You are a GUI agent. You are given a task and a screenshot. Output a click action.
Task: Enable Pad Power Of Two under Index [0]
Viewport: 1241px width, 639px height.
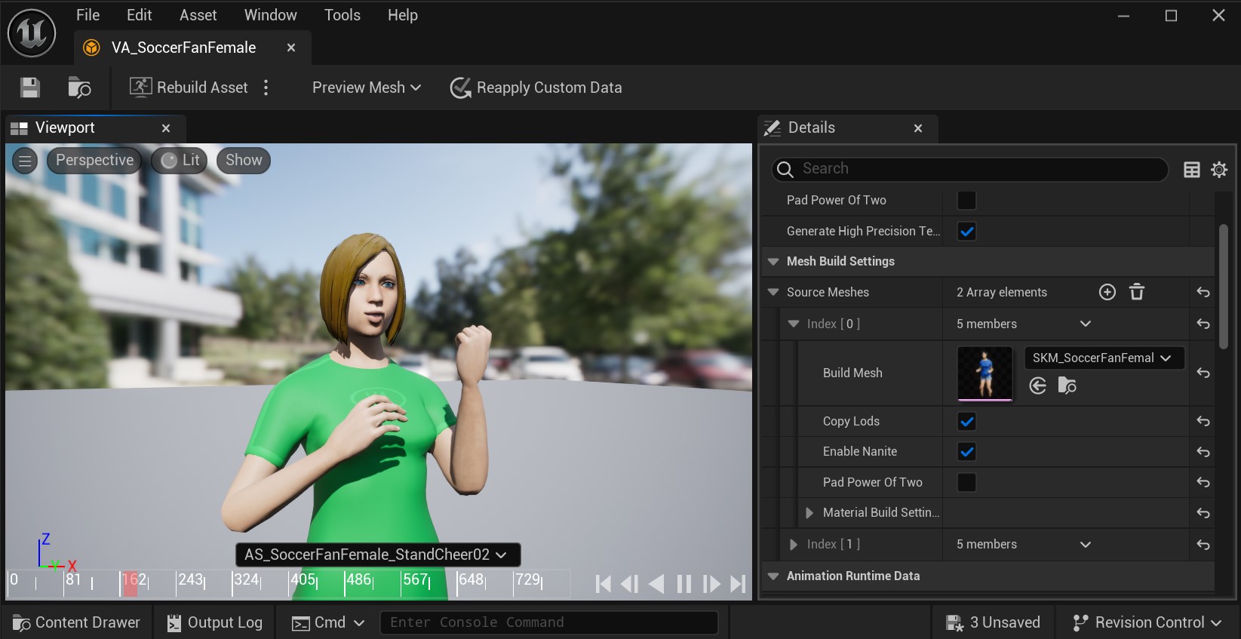tap(966, 482)
